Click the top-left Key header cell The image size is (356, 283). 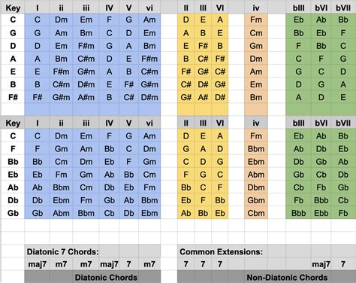coord(13,8)
